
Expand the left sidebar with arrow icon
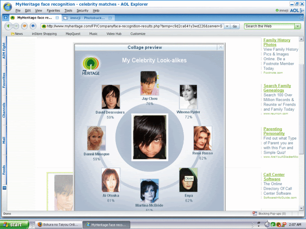(4, 188)
